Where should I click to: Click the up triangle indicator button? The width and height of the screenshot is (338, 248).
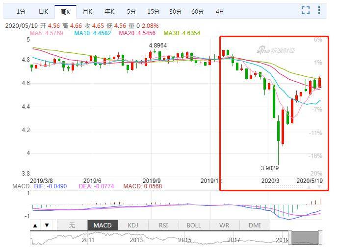pos(35,225)
